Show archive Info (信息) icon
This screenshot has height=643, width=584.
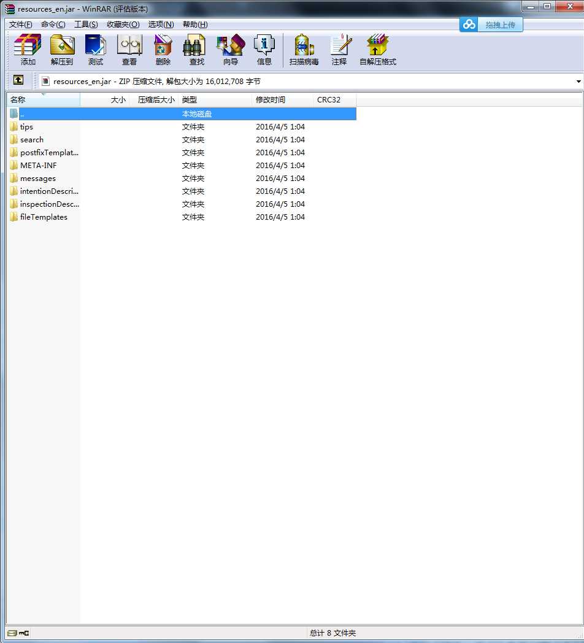pyautogui.click(x=264, y=50)
